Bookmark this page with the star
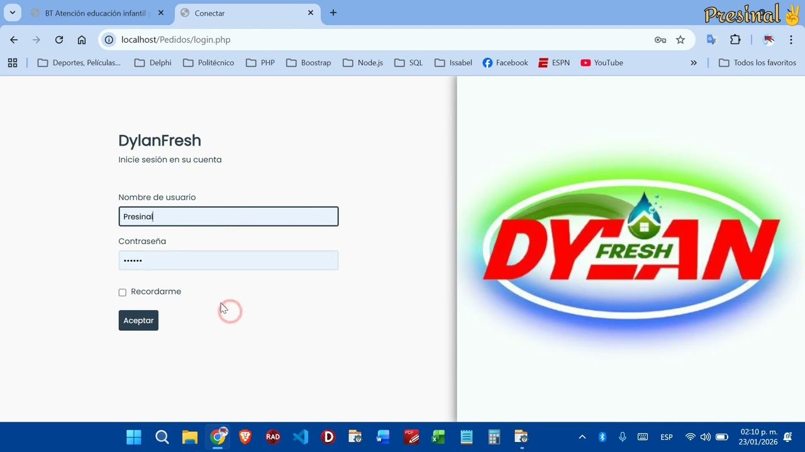Image resolution: width=805 pixels, height=452 pixels. coord(680,40)
